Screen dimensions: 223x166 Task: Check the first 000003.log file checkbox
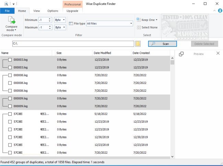click(x=10, y=60)
